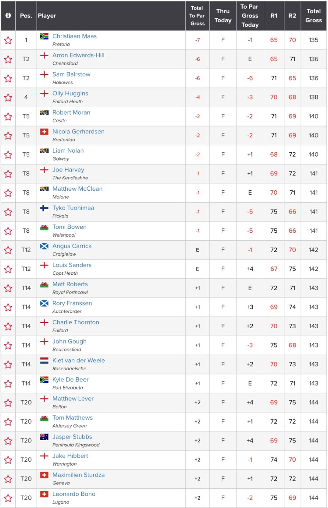
Task: Open Sam Bairstow's player page
Action: 71,74
